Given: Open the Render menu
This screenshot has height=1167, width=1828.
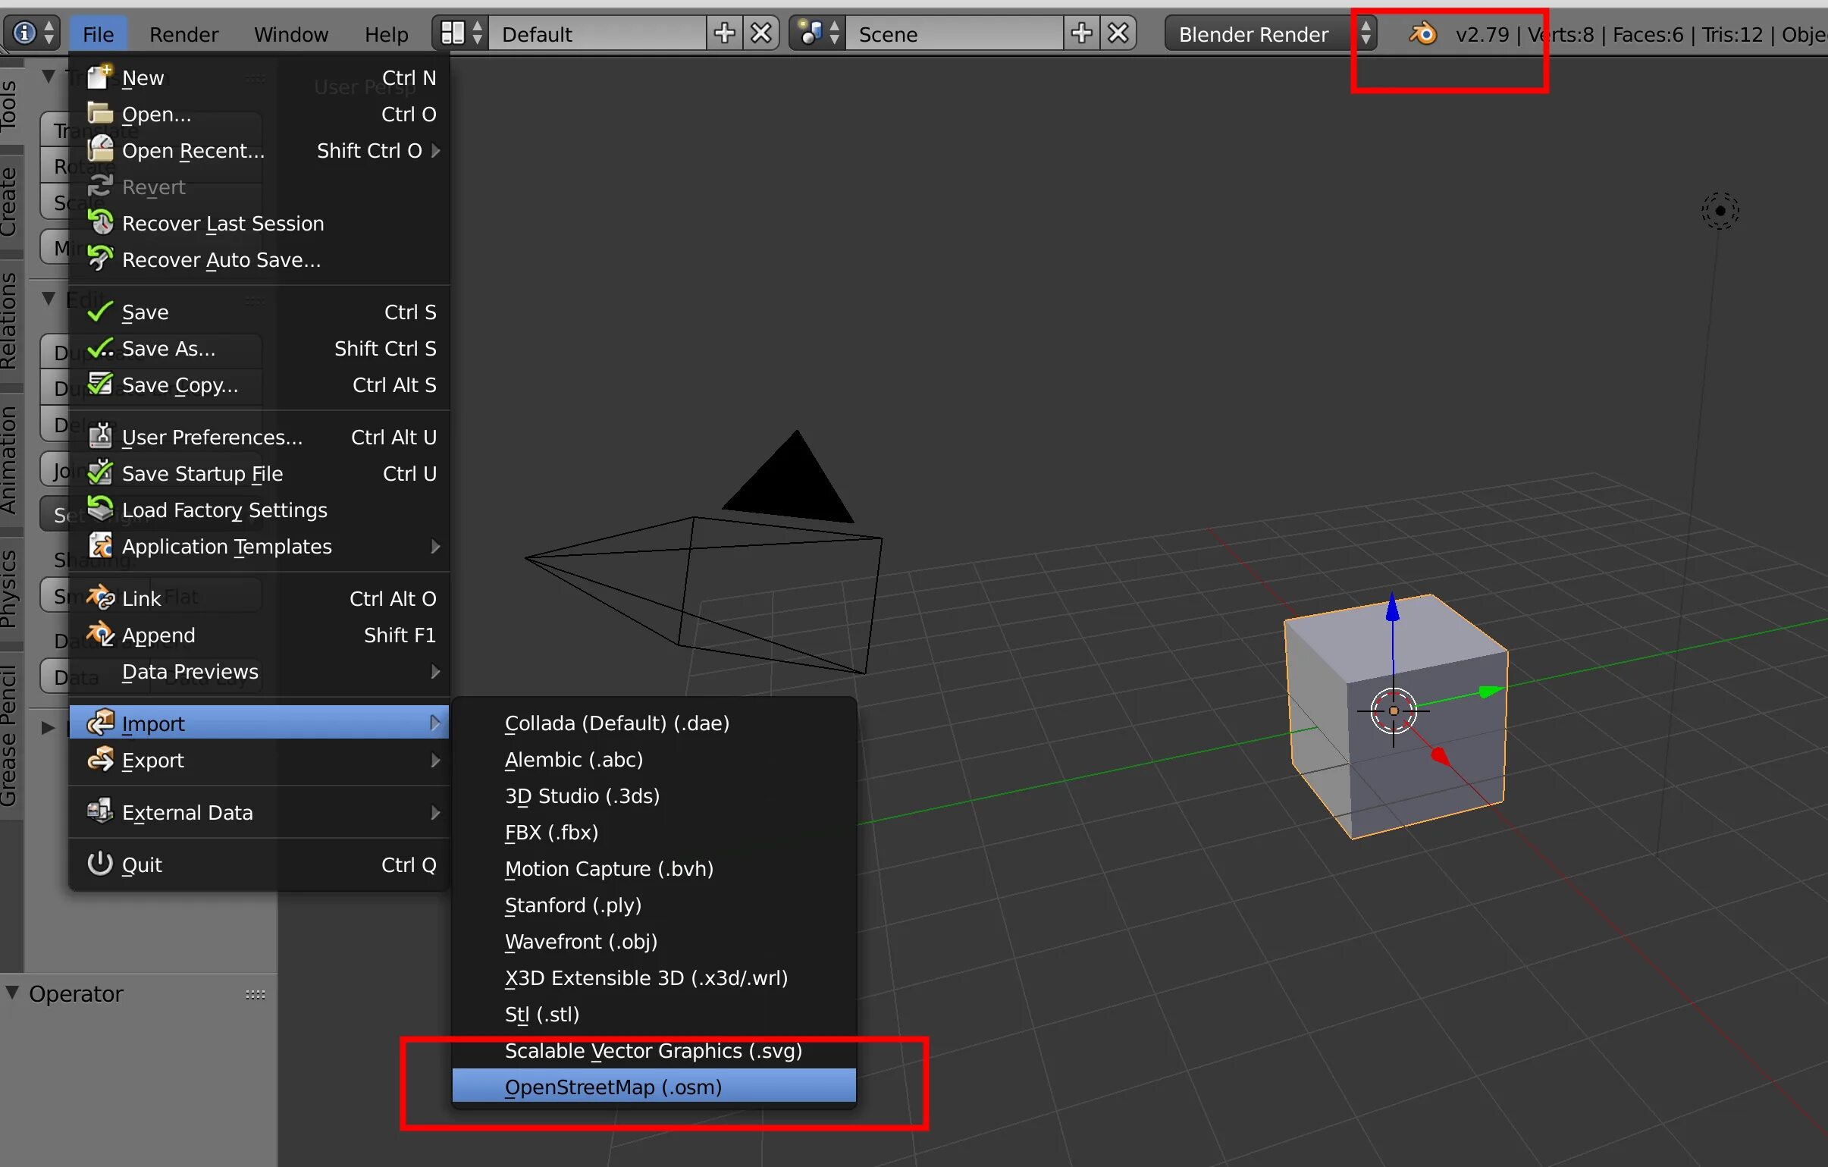Looking at the screenshot, I should click(x=183, y=34).
